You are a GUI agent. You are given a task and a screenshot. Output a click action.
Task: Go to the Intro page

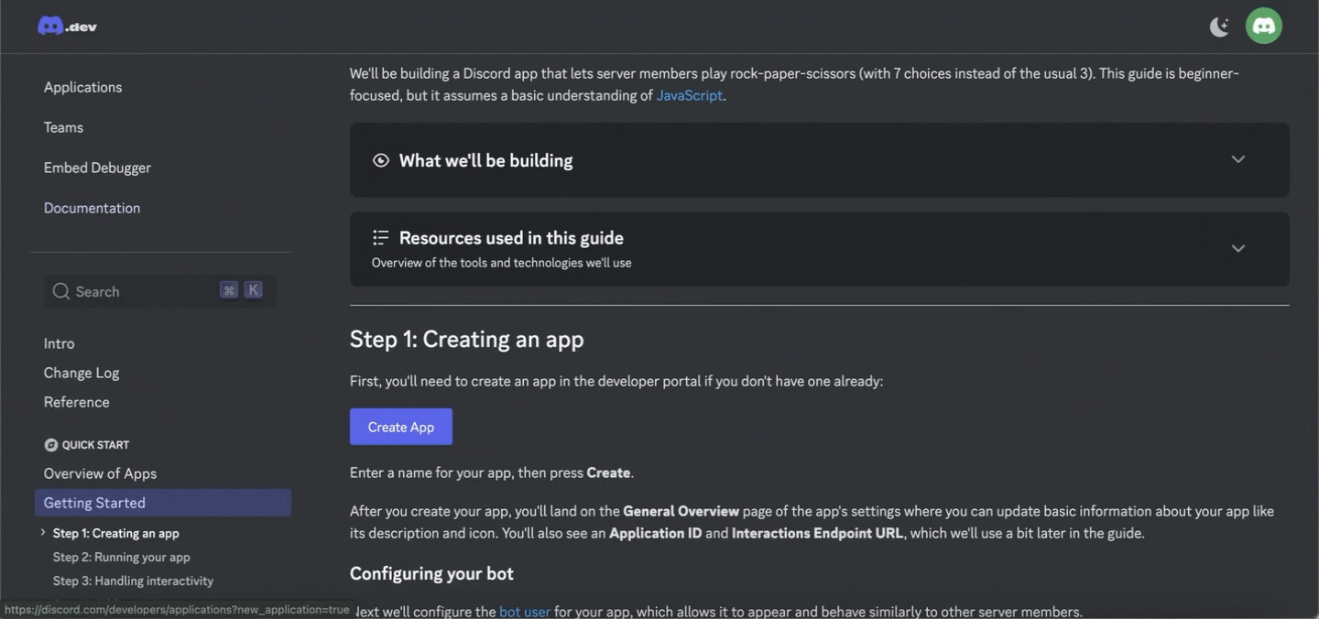click(59, 343)
